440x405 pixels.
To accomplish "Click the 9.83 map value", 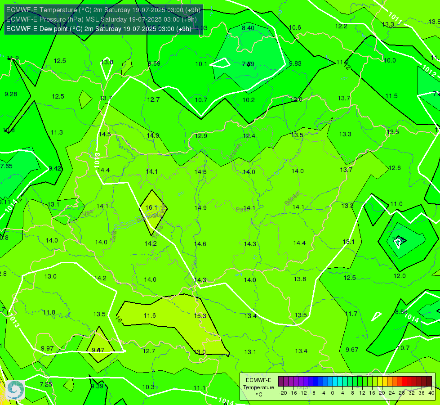I will click(295, 63).
